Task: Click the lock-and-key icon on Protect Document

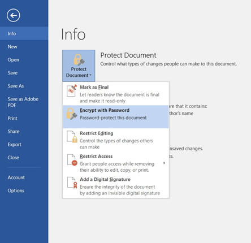Action: click(79, 60)
